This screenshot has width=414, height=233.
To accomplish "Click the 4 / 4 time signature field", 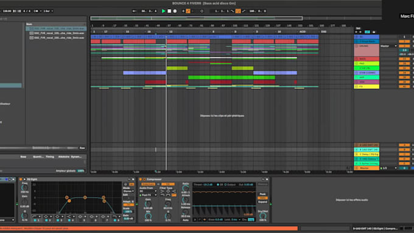I will (x=27, y=11).
